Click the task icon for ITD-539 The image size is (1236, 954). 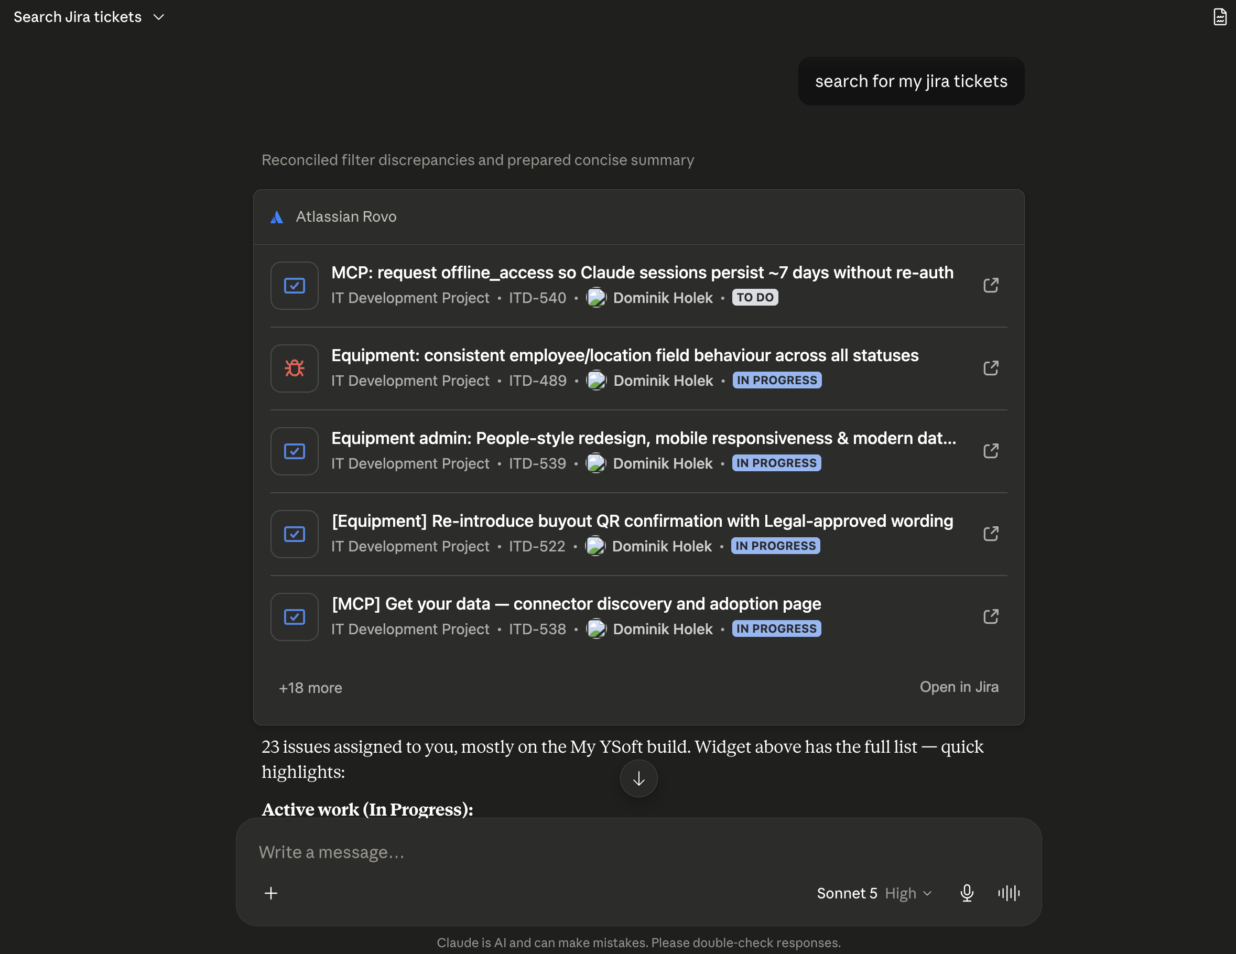tap(294, 451)
